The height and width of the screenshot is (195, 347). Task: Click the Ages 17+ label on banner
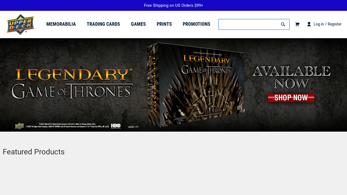pos(133,127)
